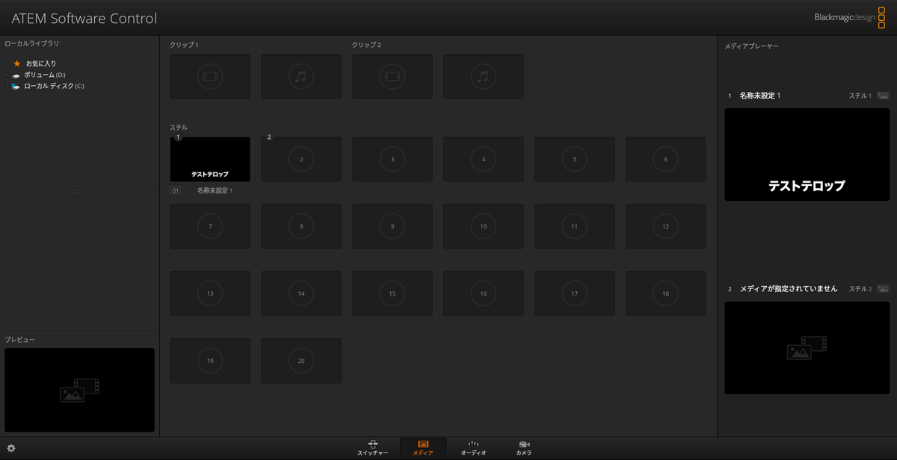This screenshot has height=460, width=897.
Task: Expand the ボリューム (D:) tree node
Action: pyautogui.click(x=7, y=75)
